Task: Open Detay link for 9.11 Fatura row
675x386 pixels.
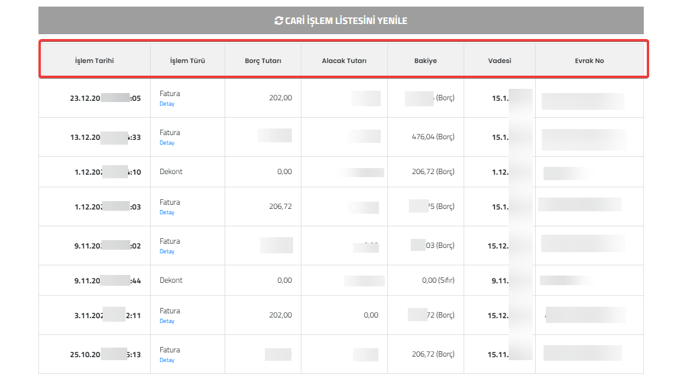Action: pos(167,252)
